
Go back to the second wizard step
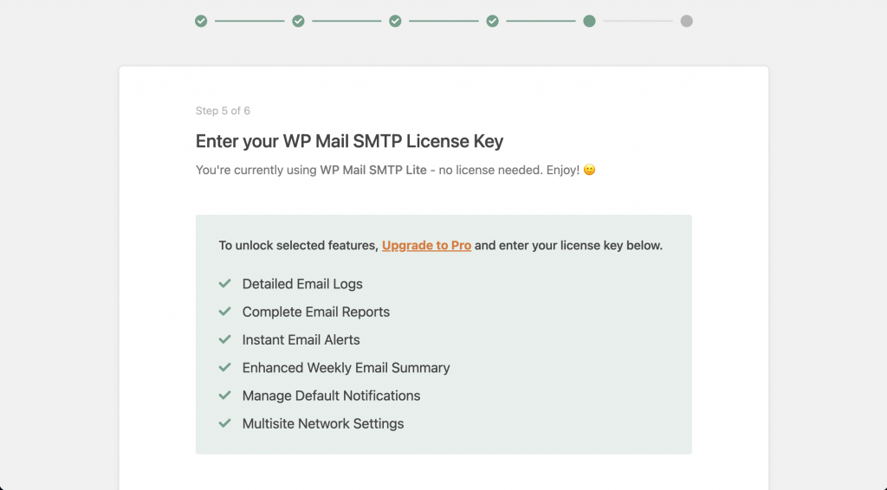coord(298,21)
